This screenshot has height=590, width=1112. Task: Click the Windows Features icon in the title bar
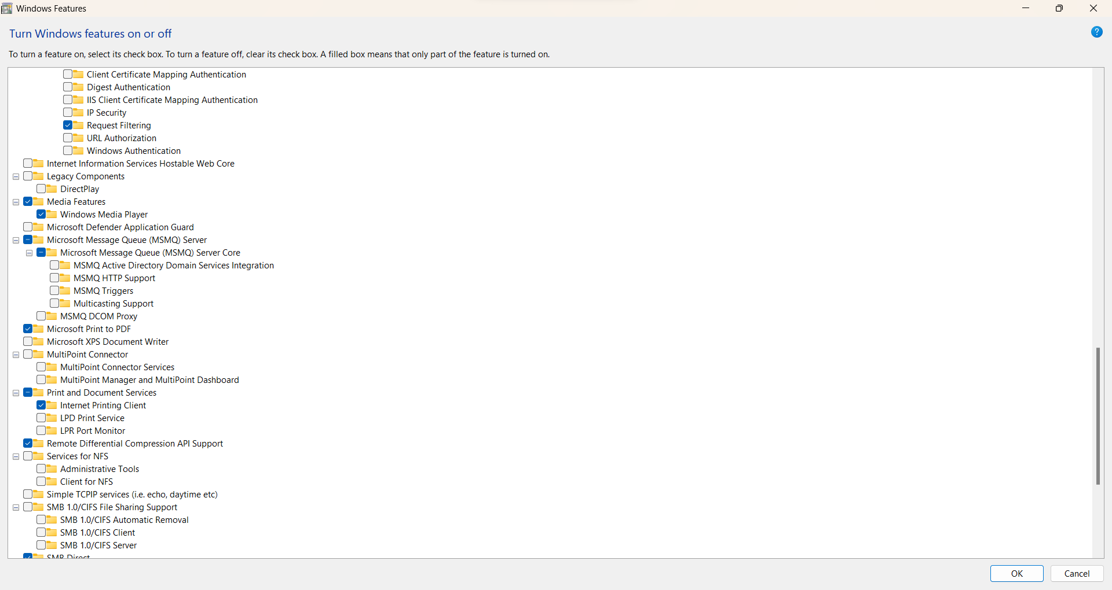(7, 8)
